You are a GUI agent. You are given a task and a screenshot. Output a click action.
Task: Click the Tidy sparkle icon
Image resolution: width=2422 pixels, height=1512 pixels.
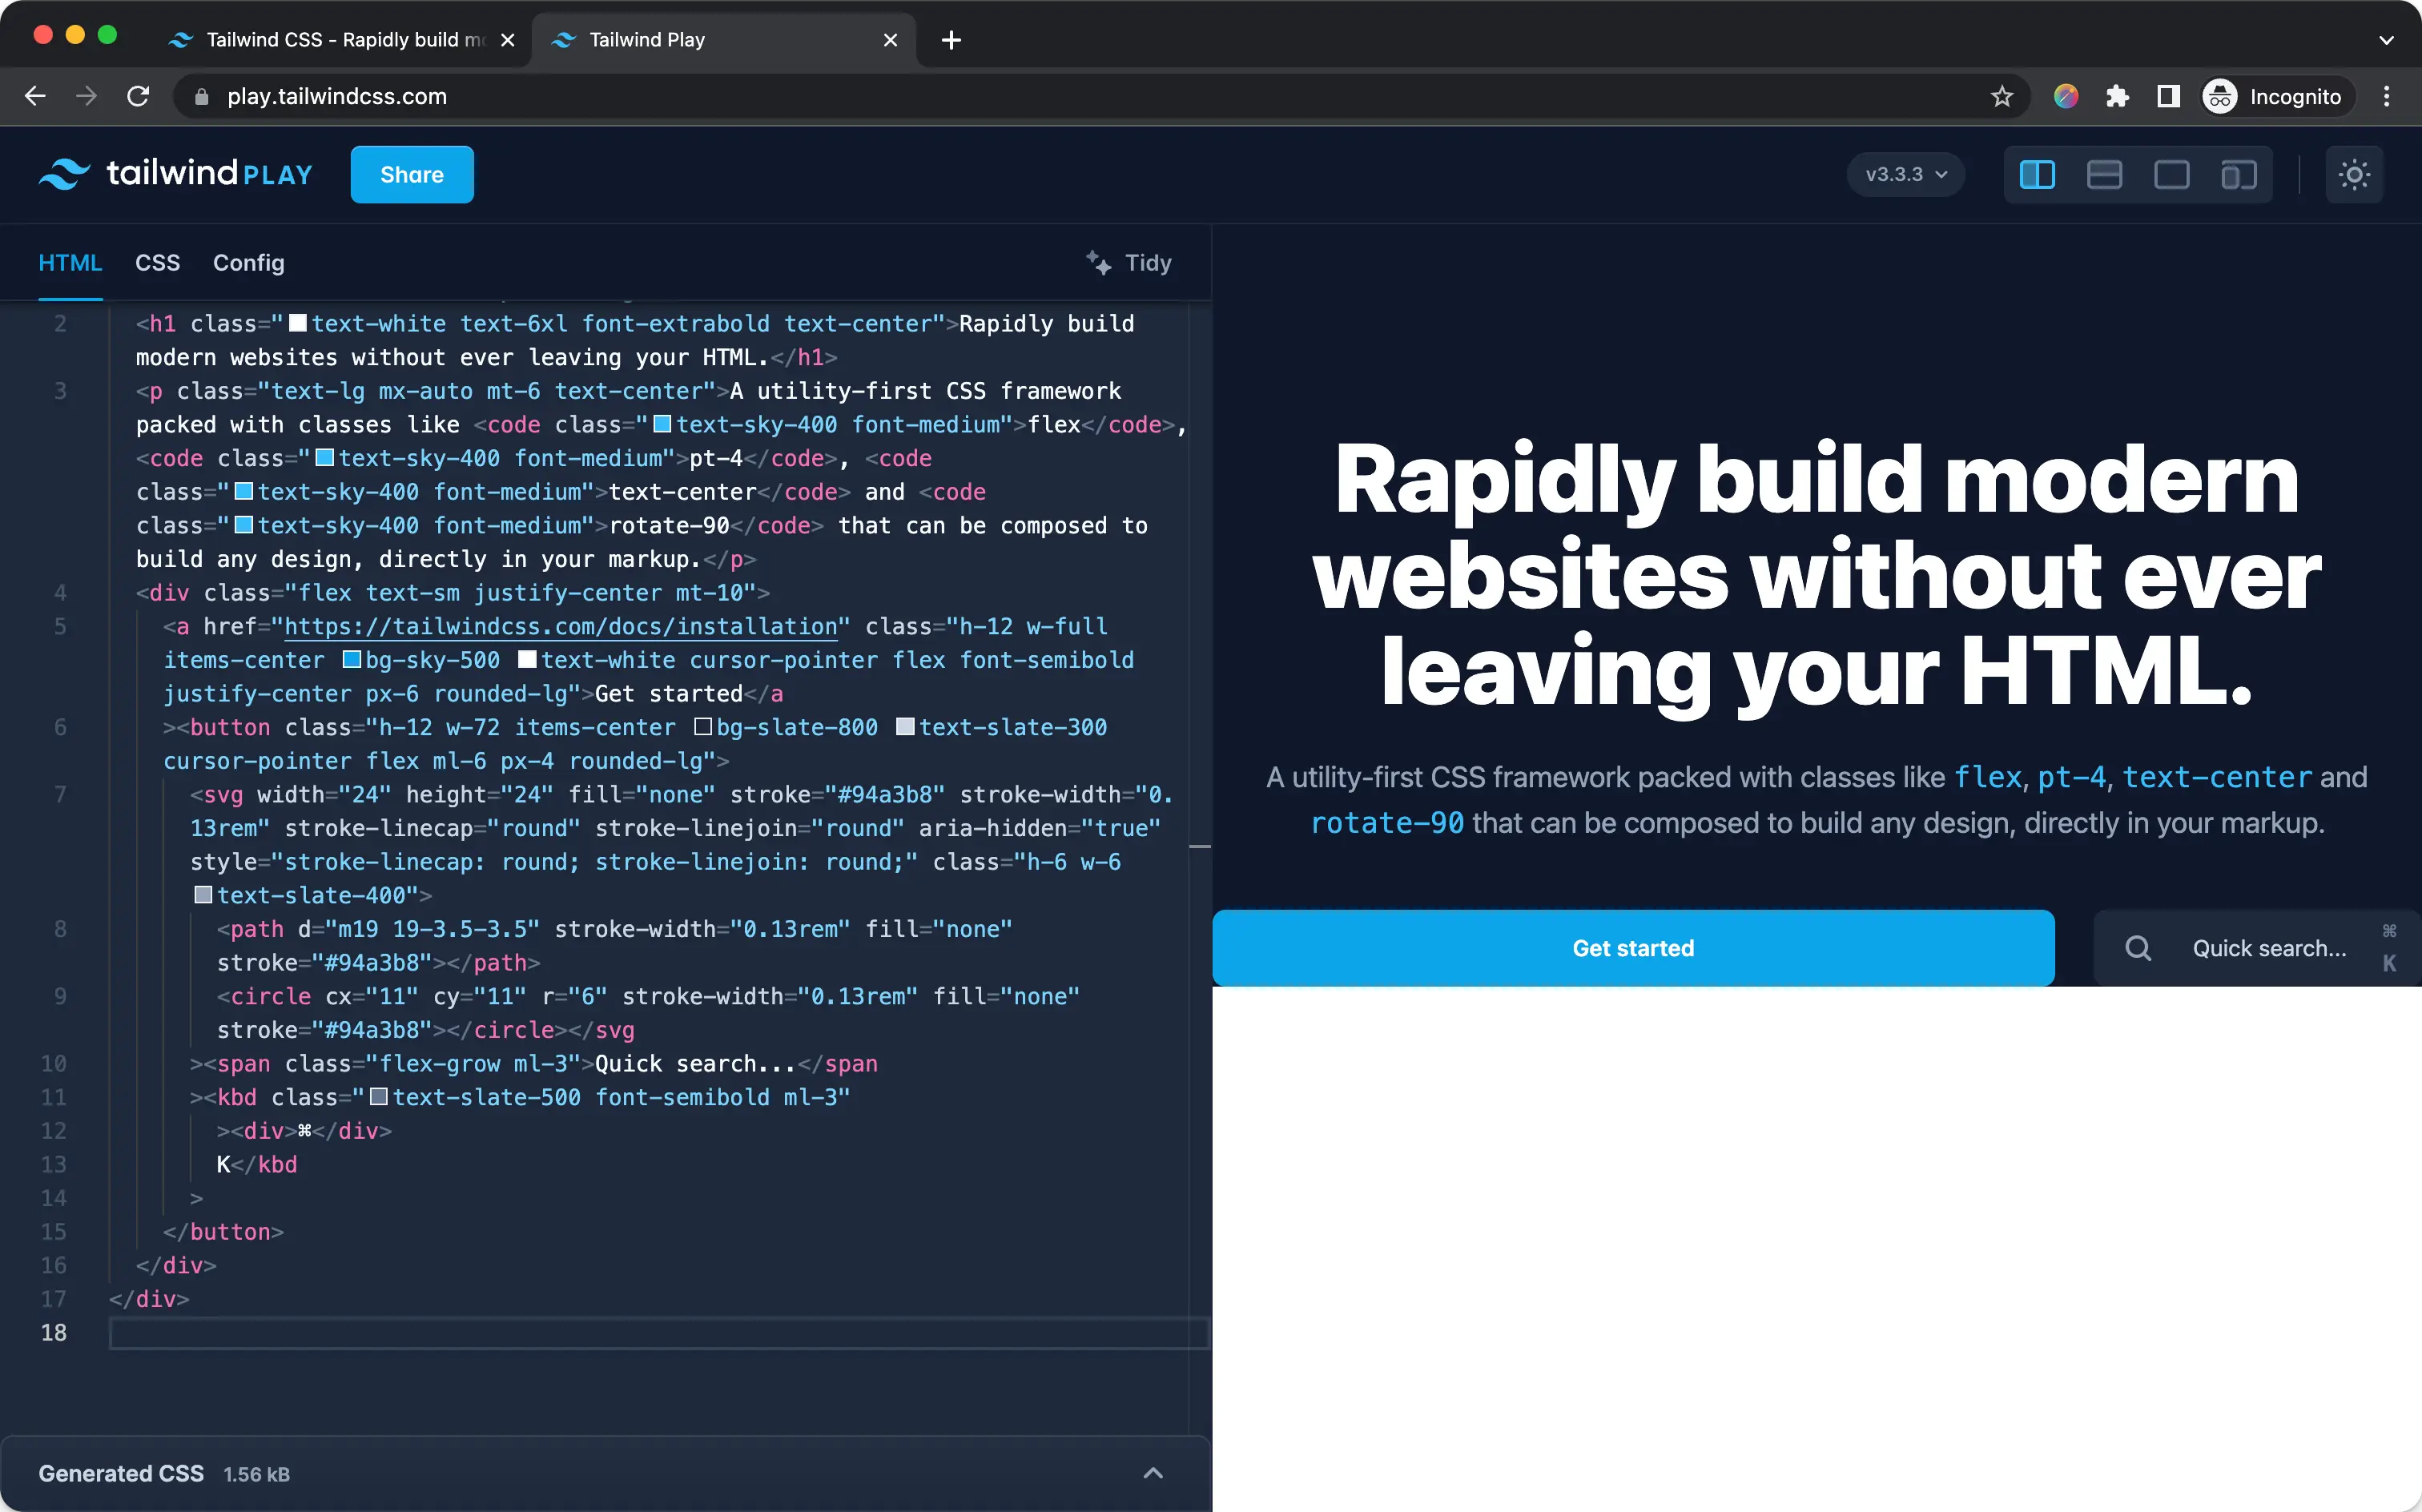click(1098, 262)
